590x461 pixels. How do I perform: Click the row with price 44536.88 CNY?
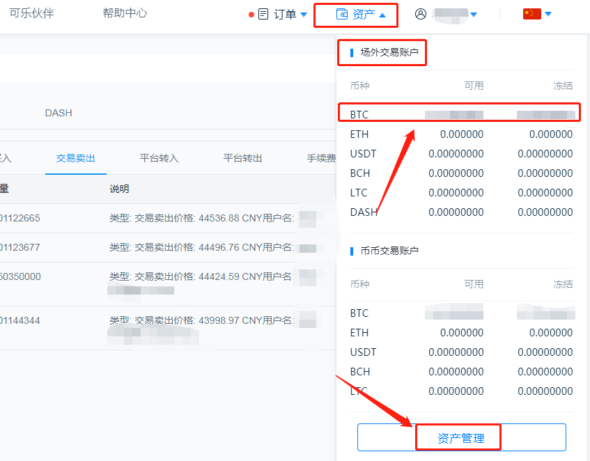[x=168, y=218]
